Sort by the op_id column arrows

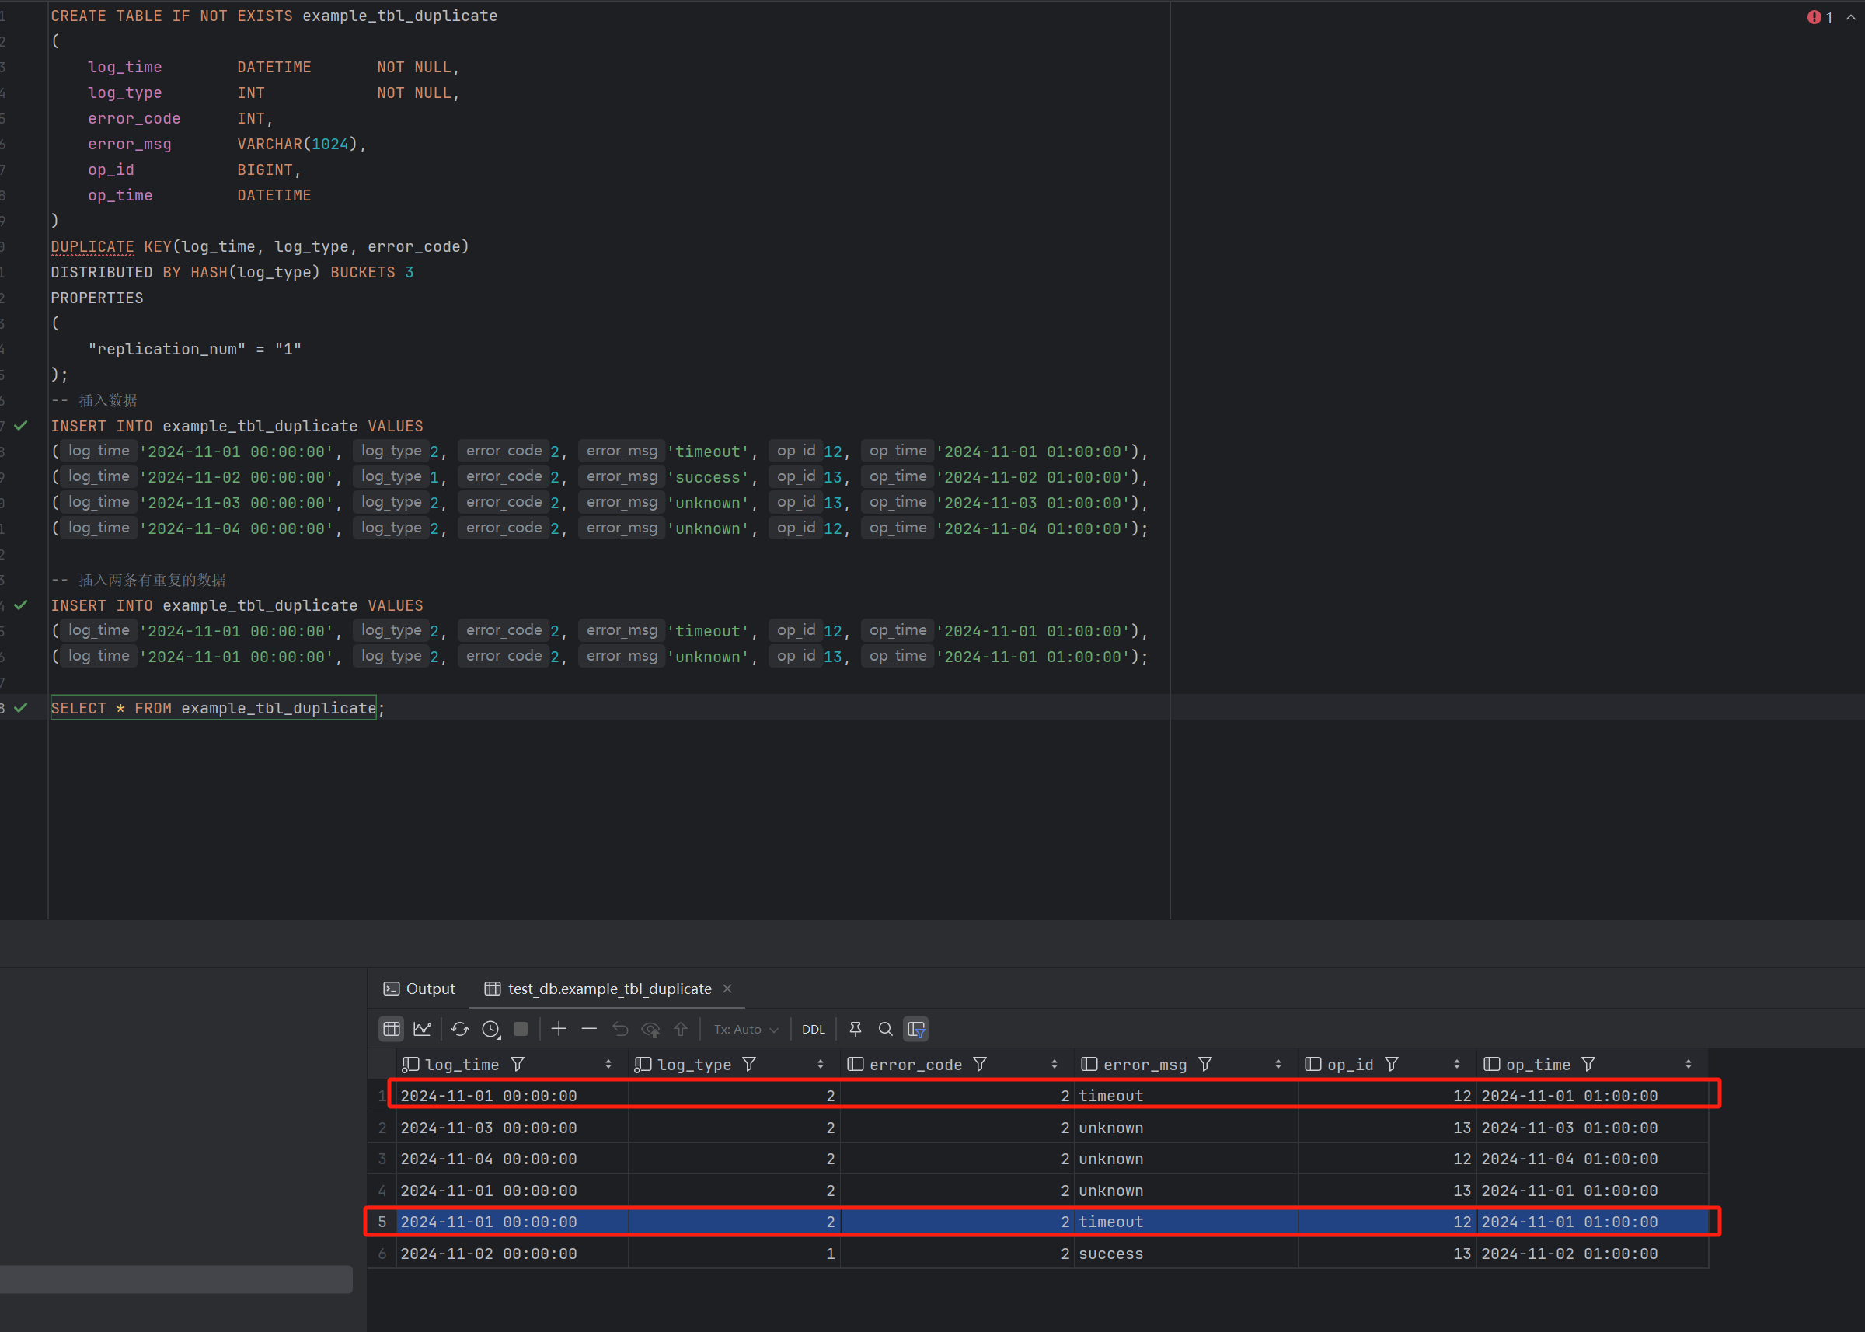[x=1456, y=1064]
